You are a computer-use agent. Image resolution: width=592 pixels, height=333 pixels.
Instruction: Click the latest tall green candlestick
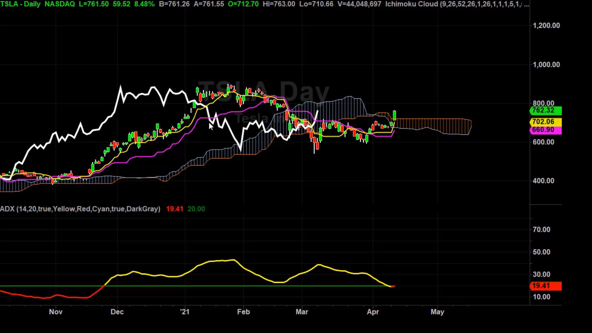(394, 115)
